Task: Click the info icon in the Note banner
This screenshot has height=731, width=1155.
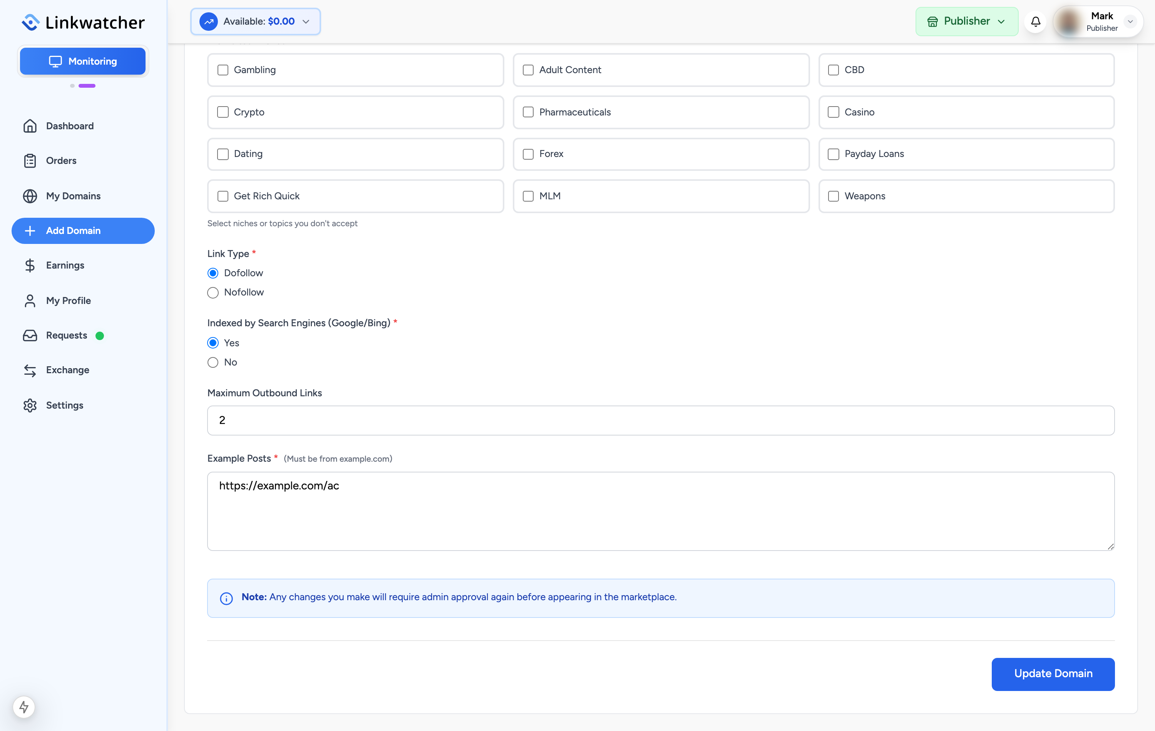Action: pyautogui.click(x=226, y=598)
